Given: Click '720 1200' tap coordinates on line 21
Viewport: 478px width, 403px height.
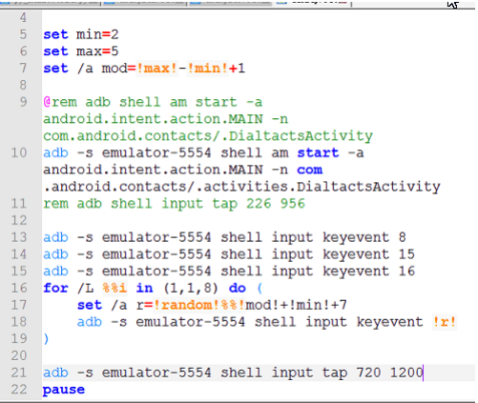Looking at the screenshot, I should (389, 373).
